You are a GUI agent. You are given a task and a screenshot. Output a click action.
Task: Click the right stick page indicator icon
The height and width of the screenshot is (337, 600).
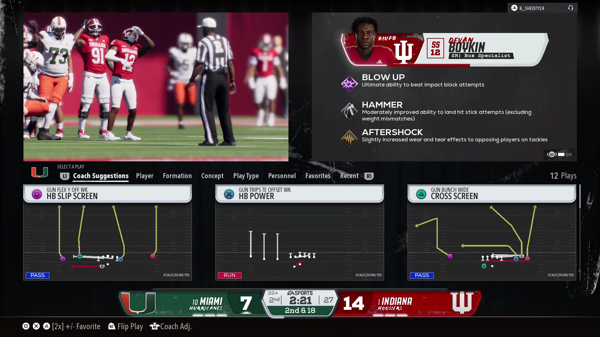click(x=552, y=154)
